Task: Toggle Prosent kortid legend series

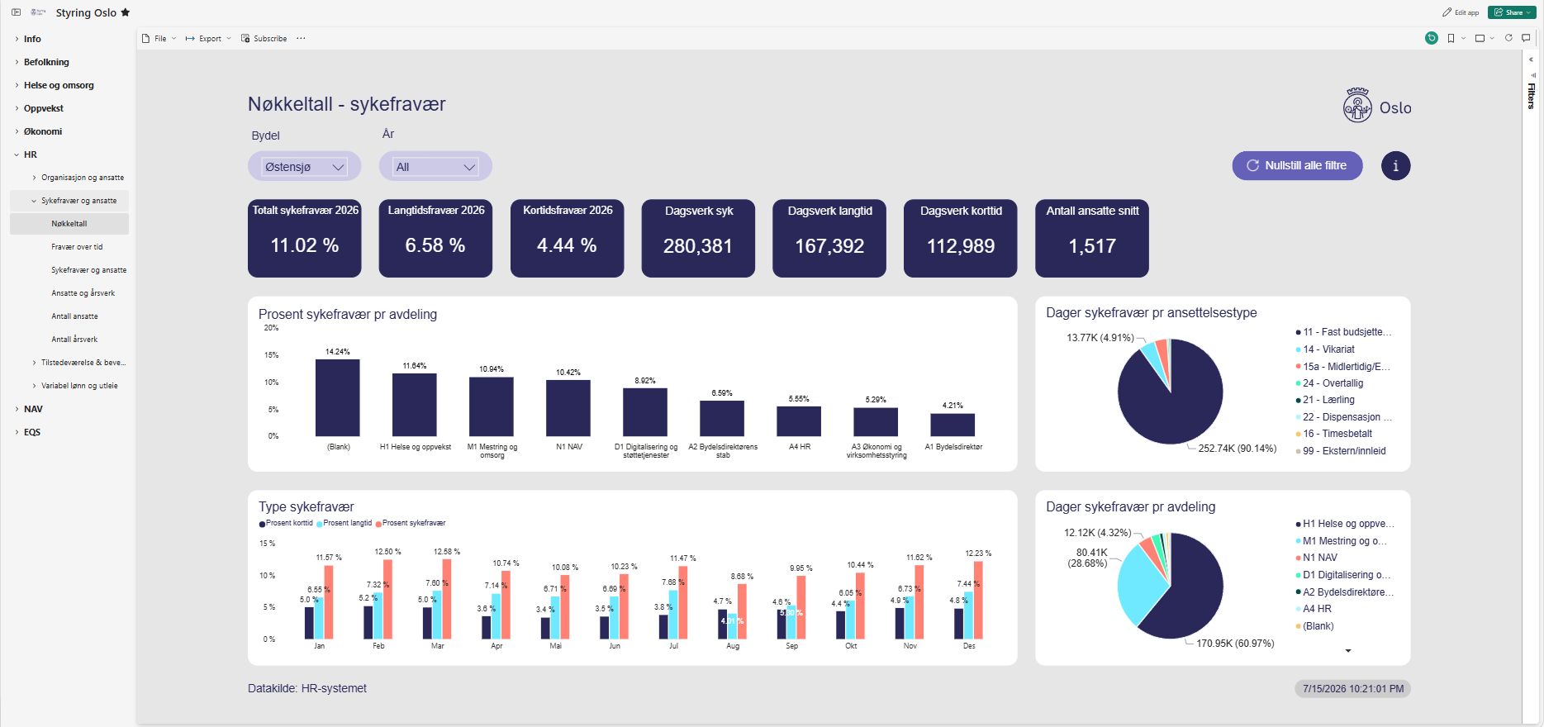Action: [x=286, y=523]
